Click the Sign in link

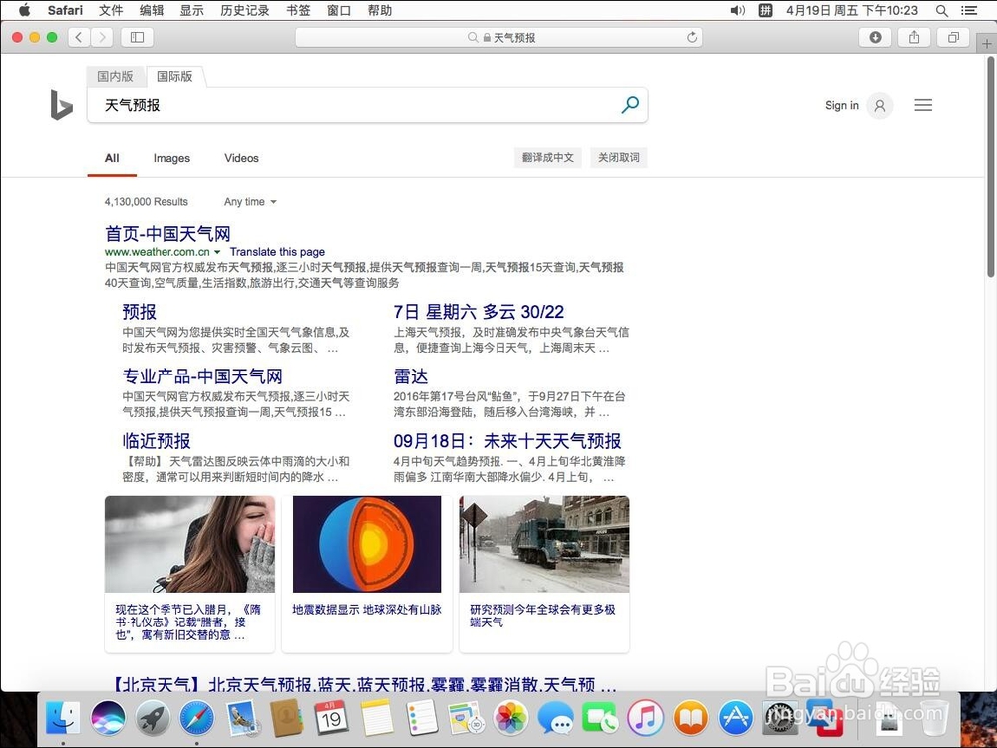841,105
